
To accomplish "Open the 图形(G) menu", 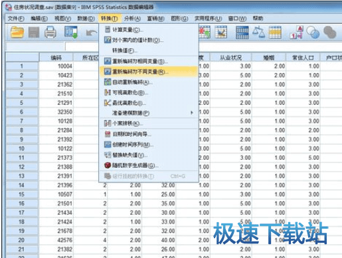I will click(179, 19).
